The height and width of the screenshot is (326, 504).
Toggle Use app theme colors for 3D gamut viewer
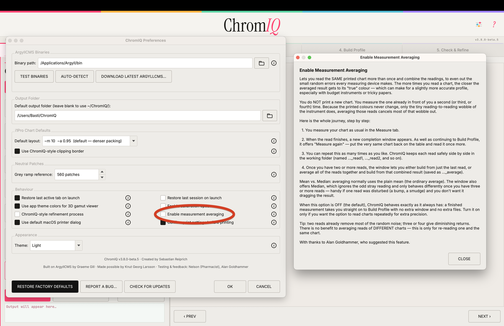[x=17, y=206]
